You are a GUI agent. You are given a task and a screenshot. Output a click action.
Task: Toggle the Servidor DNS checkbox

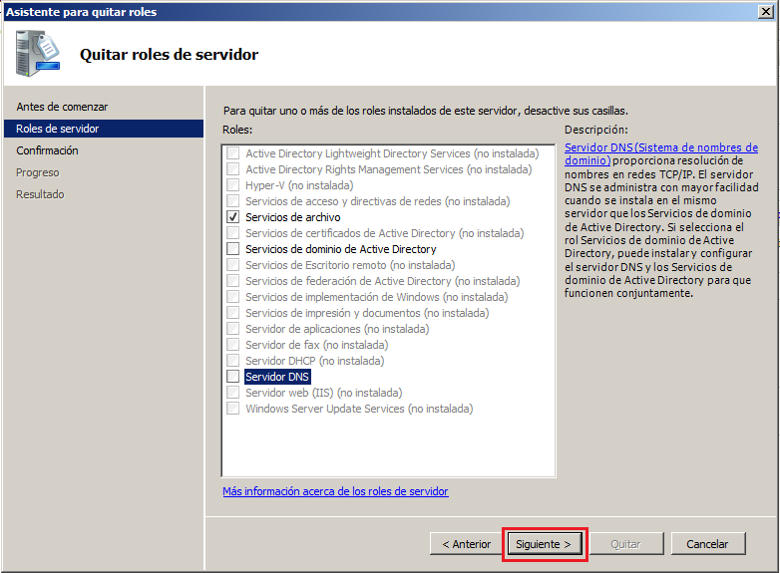(x=233, y=377)
